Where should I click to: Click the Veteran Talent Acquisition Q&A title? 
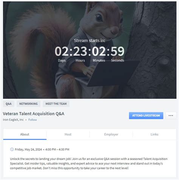(34, 114)
